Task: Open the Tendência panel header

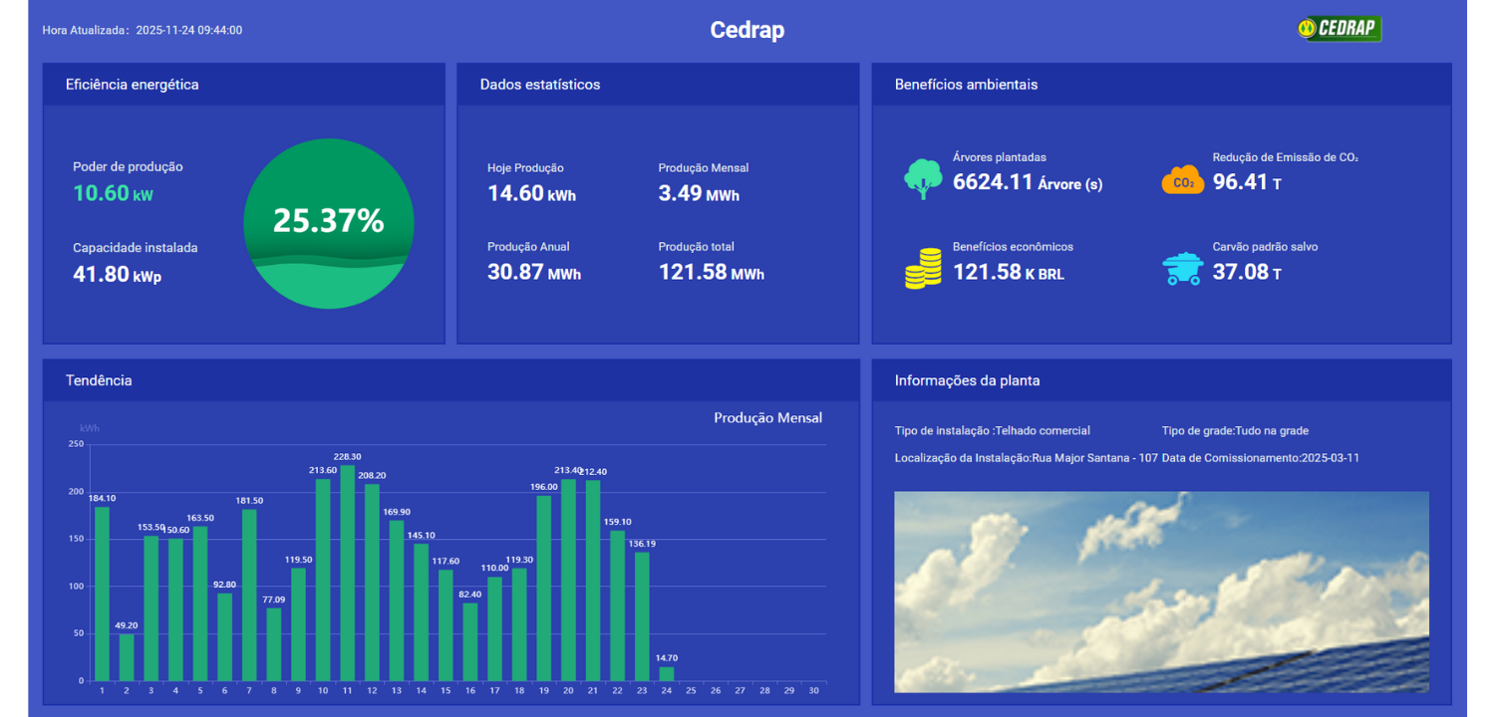Action: [99, 380]
